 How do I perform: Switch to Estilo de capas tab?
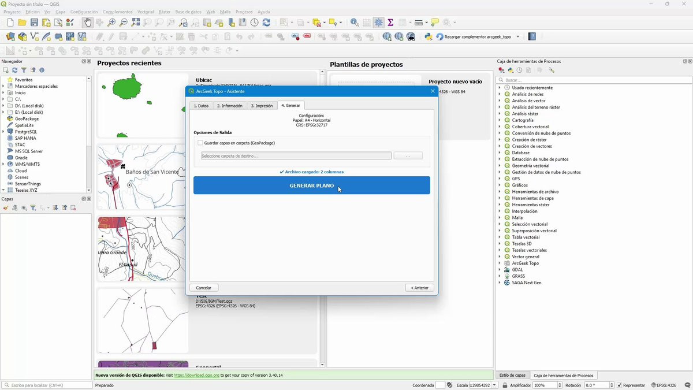512,376
